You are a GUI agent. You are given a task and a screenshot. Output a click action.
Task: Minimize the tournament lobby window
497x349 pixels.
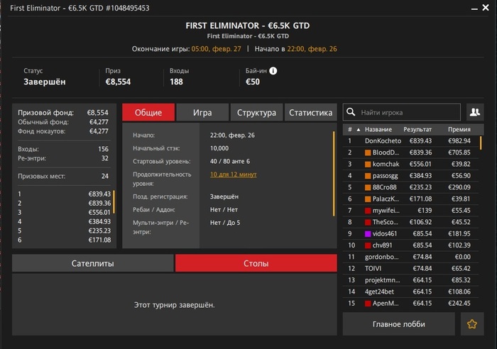pos(474,9)
